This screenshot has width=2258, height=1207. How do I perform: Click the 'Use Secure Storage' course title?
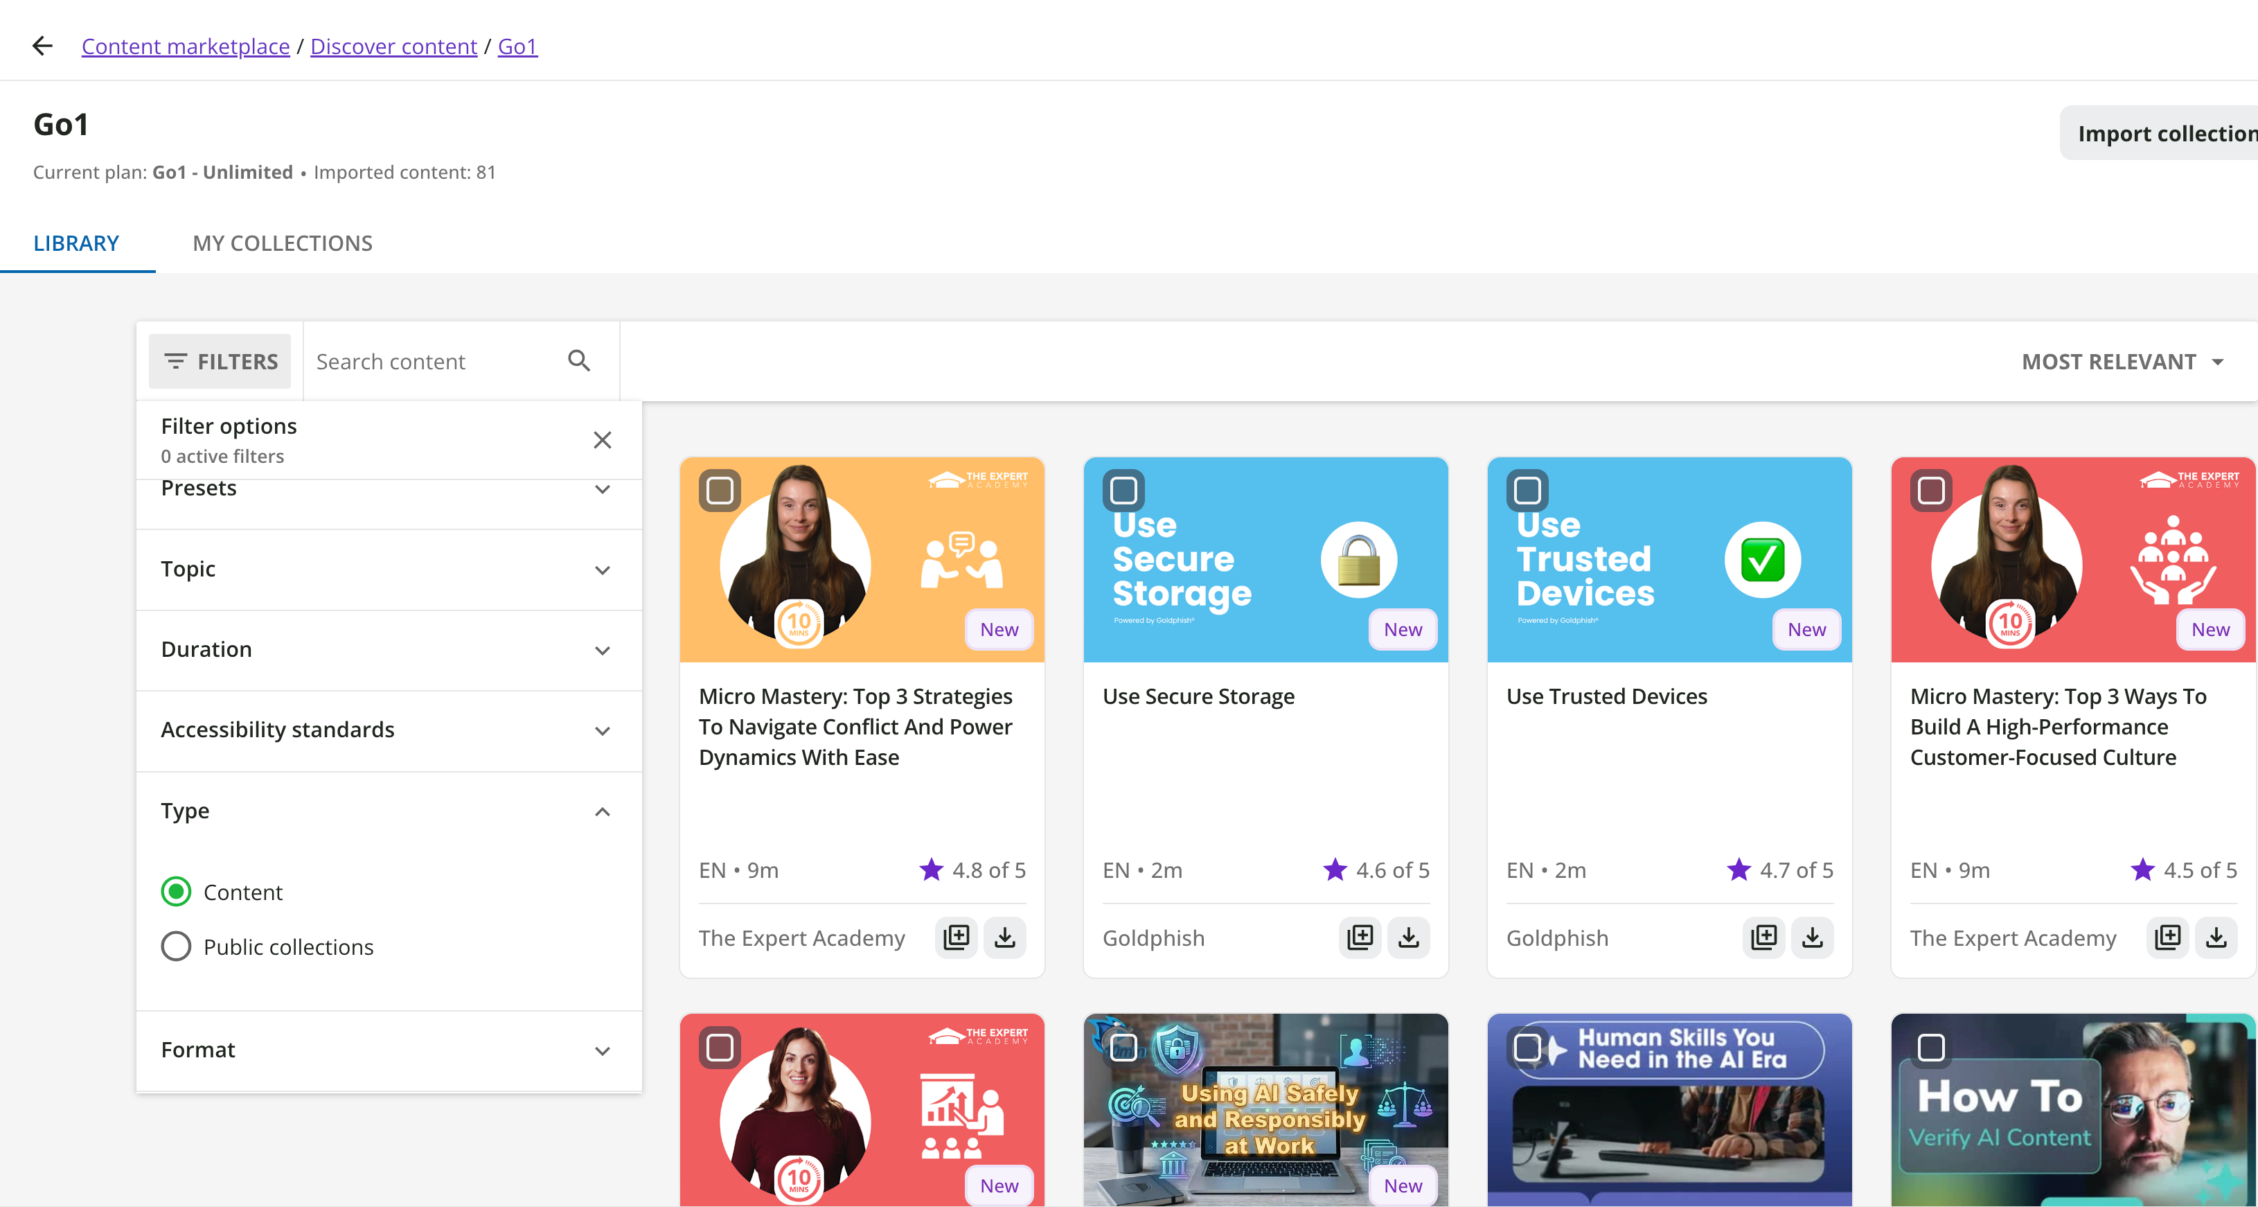[x=1198, y=696]
